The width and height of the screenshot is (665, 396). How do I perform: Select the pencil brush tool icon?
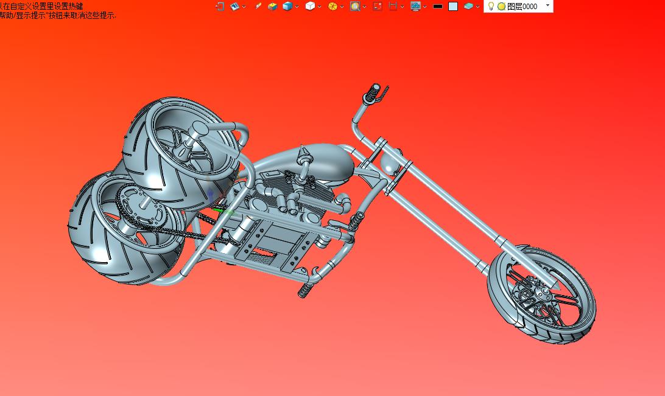click(x=258, y=6)
